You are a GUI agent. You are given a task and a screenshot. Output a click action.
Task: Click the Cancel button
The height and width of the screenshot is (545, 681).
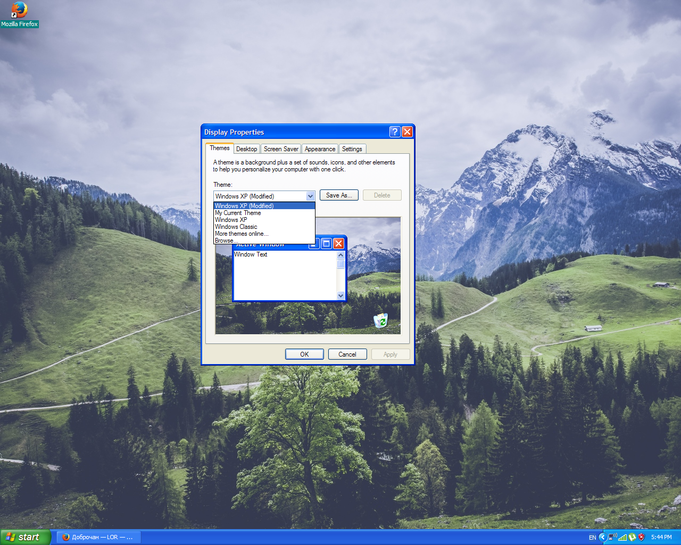tap(347, 354)
